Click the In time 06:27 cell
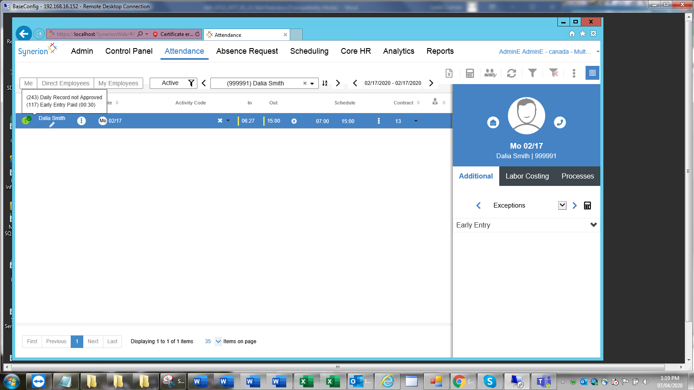694x390 pixels. click(248, 121)
